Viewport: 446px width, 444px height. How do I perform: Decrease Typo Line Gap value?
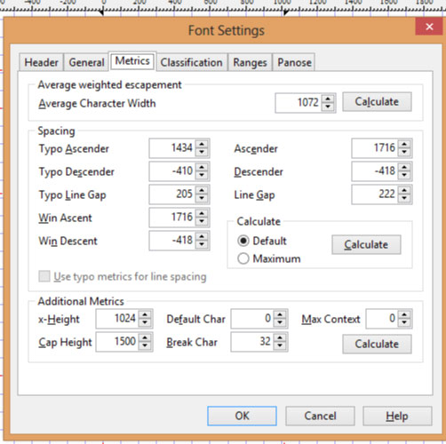[x=202, y=198]
